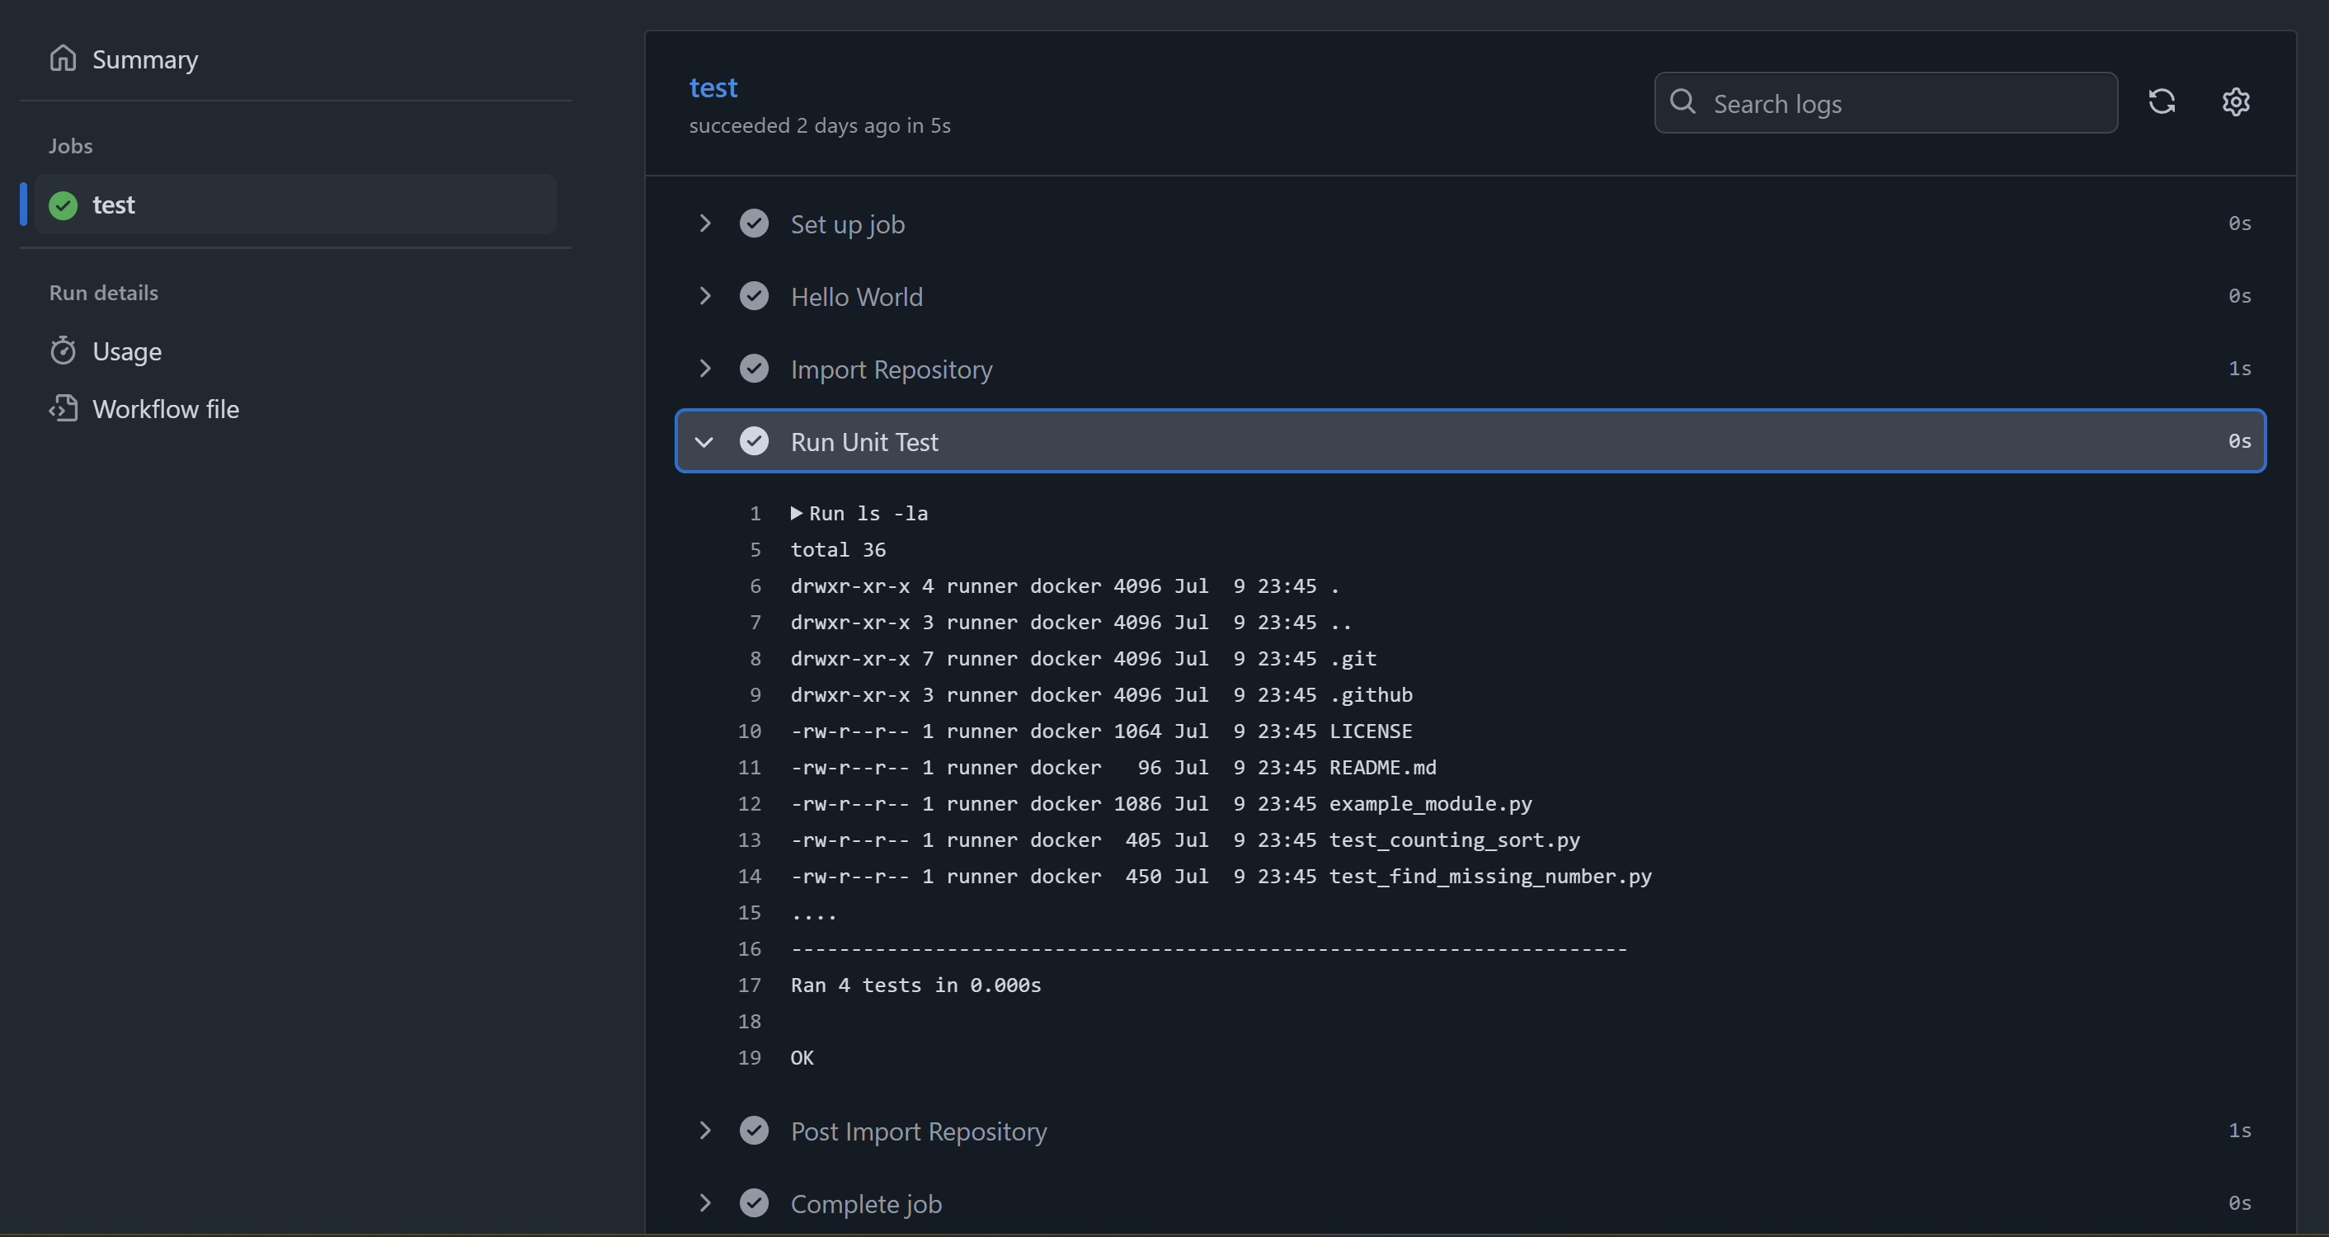Screen dimensions: 2329x1237
Task: Click the Set up job step label
Action: [x=847, y=225]
